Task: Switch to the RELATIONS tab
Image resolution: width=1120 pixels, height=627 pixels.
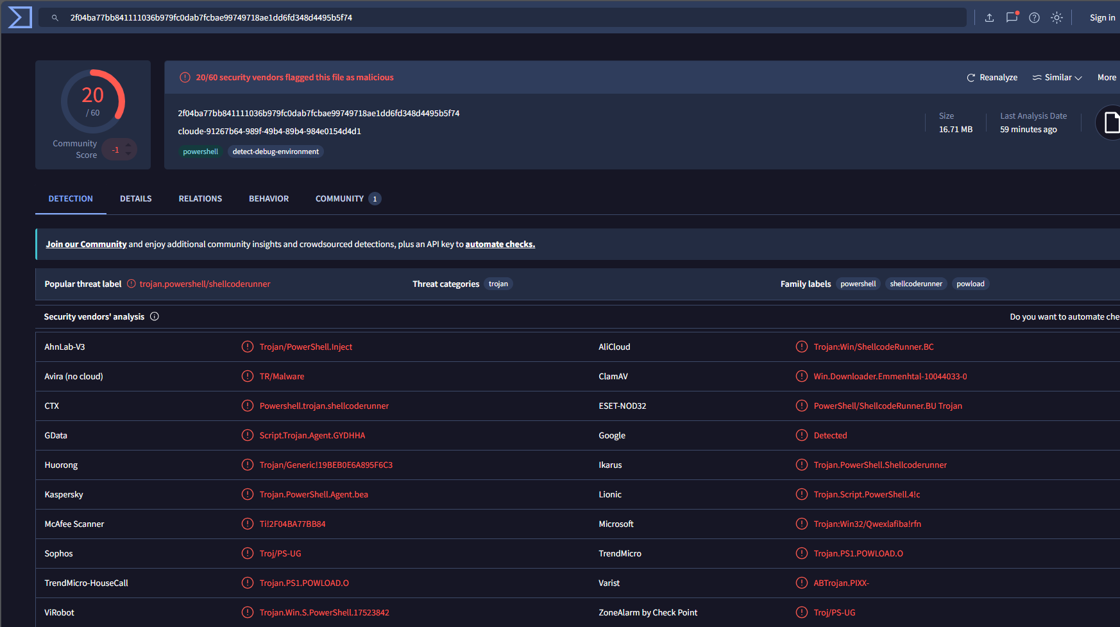Action: 200,199
